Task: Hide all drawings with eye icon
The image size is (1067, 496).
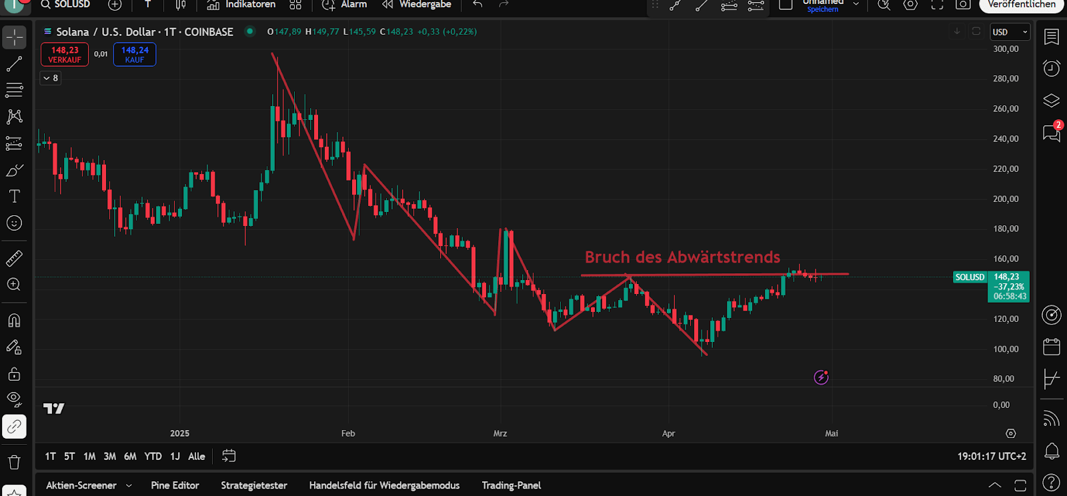Action: (14, 399)
